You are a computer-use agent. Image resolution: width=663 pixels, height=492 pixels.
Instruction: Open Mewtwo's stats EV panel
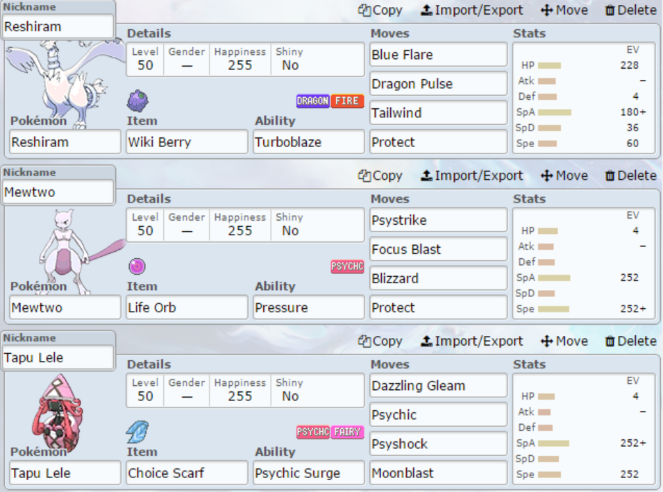(583, 263)
